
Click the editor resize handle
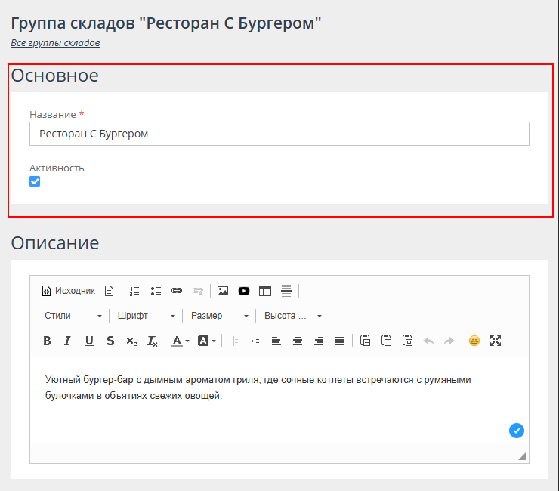pos(522,456)
